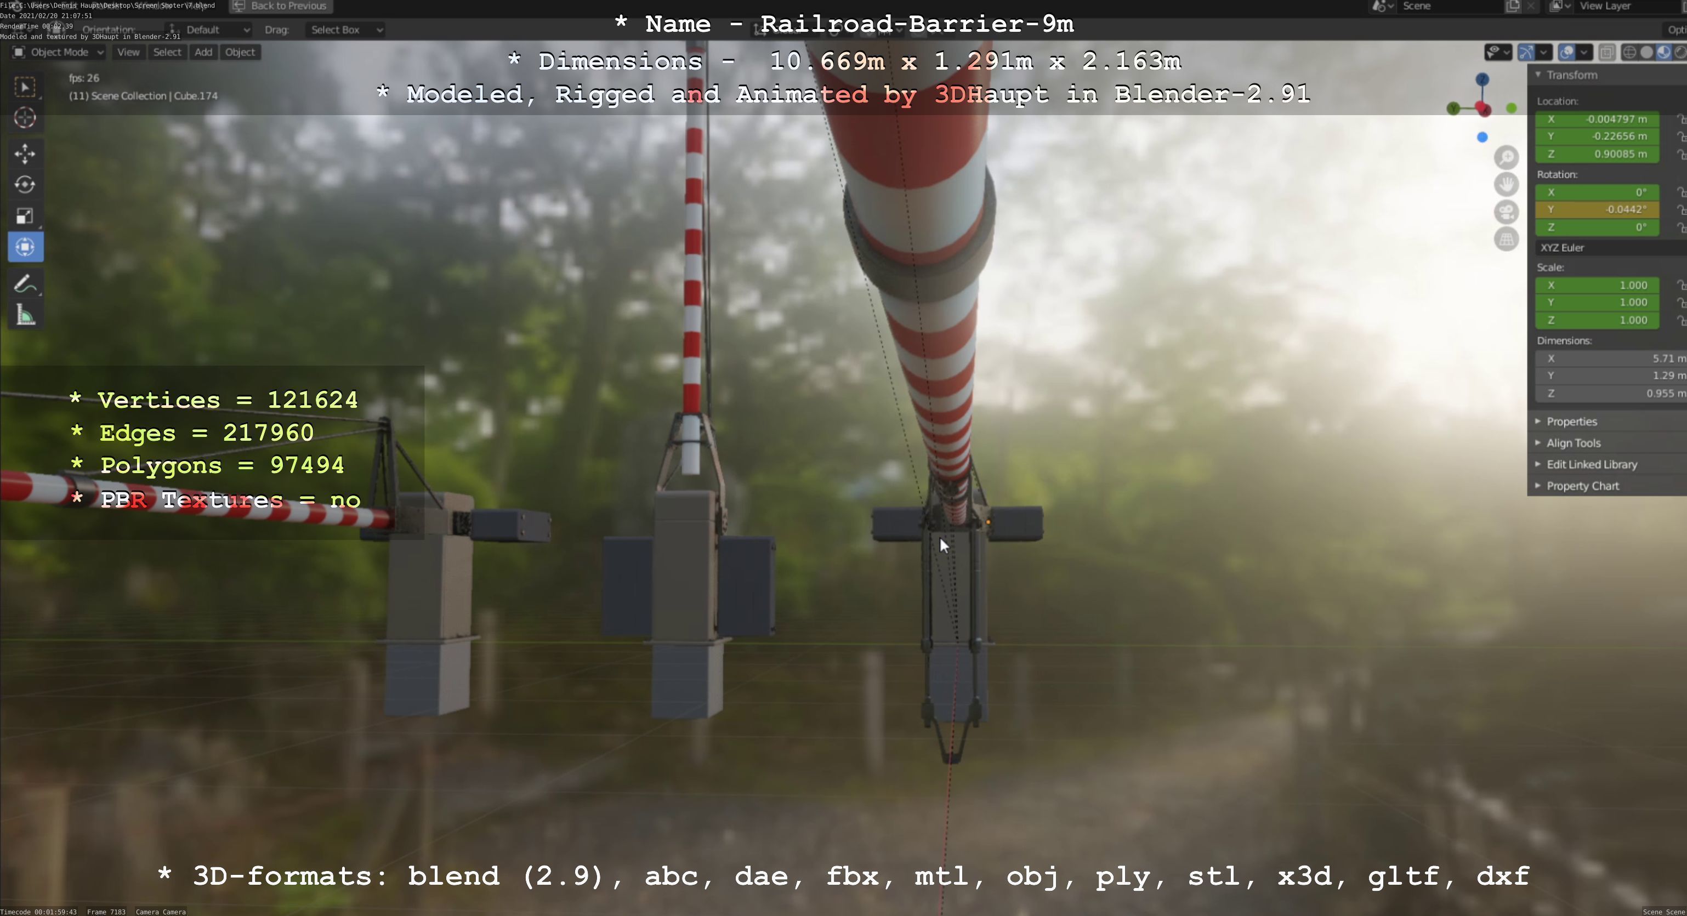
Task: Activate the Annotate pencil tool
Action: [25, 284]
